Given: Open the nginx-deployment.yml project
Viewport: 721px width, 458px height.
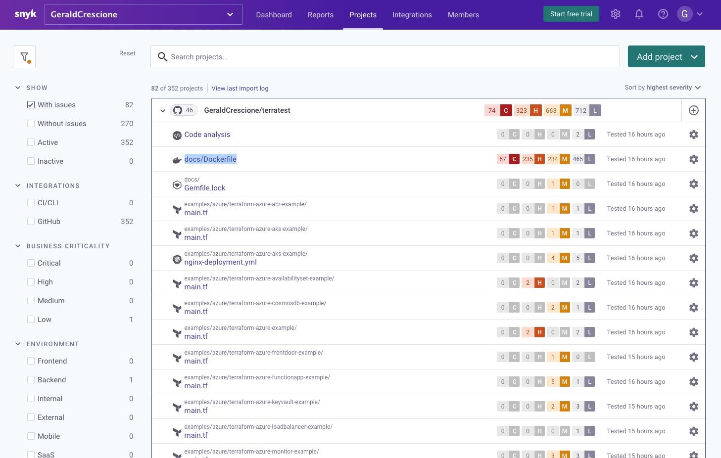Looking at the screenshot, I should tap(220, 262).
